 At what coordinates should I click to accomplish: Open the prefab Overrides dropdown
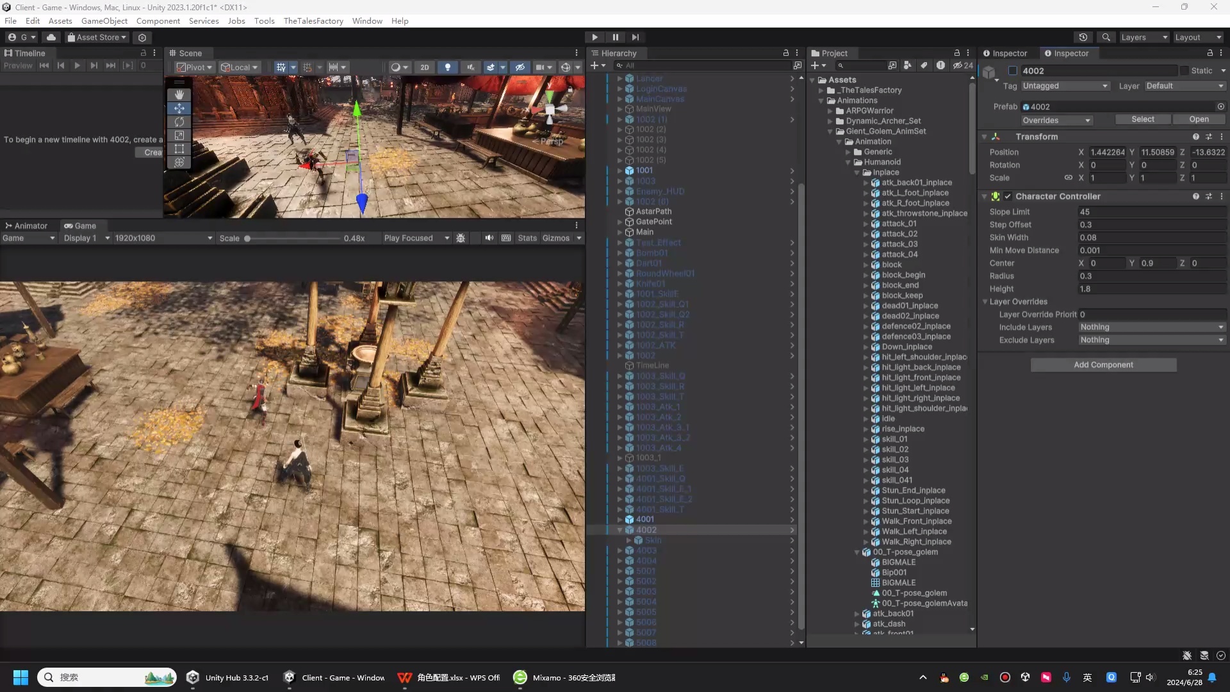pyautogui.click(x=1056, y=120)
